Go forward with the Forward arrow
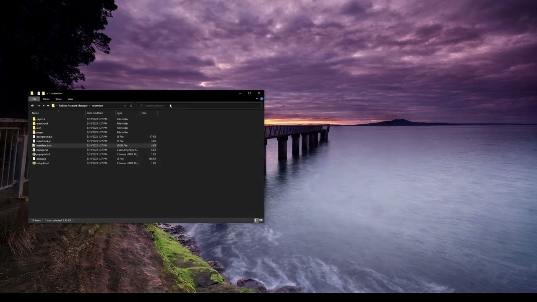 [x=39, y=106]
